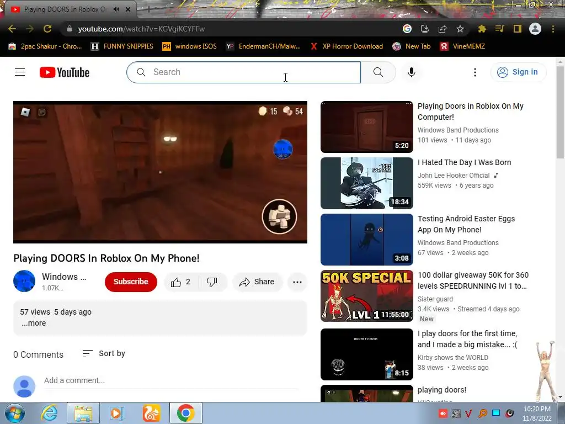
Task: Open Windows Media Player from the taskbar
Action: coord(116,413)
